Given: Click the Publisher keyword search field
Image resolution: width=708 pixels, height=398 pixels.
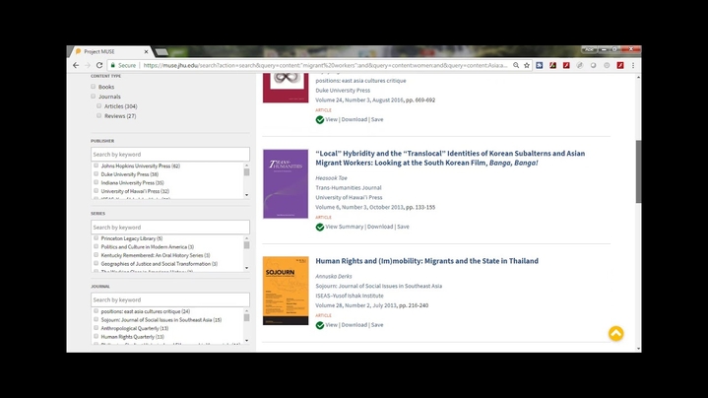Looking at the screenshot, I should pyautogui.click(x=170, y=154).
